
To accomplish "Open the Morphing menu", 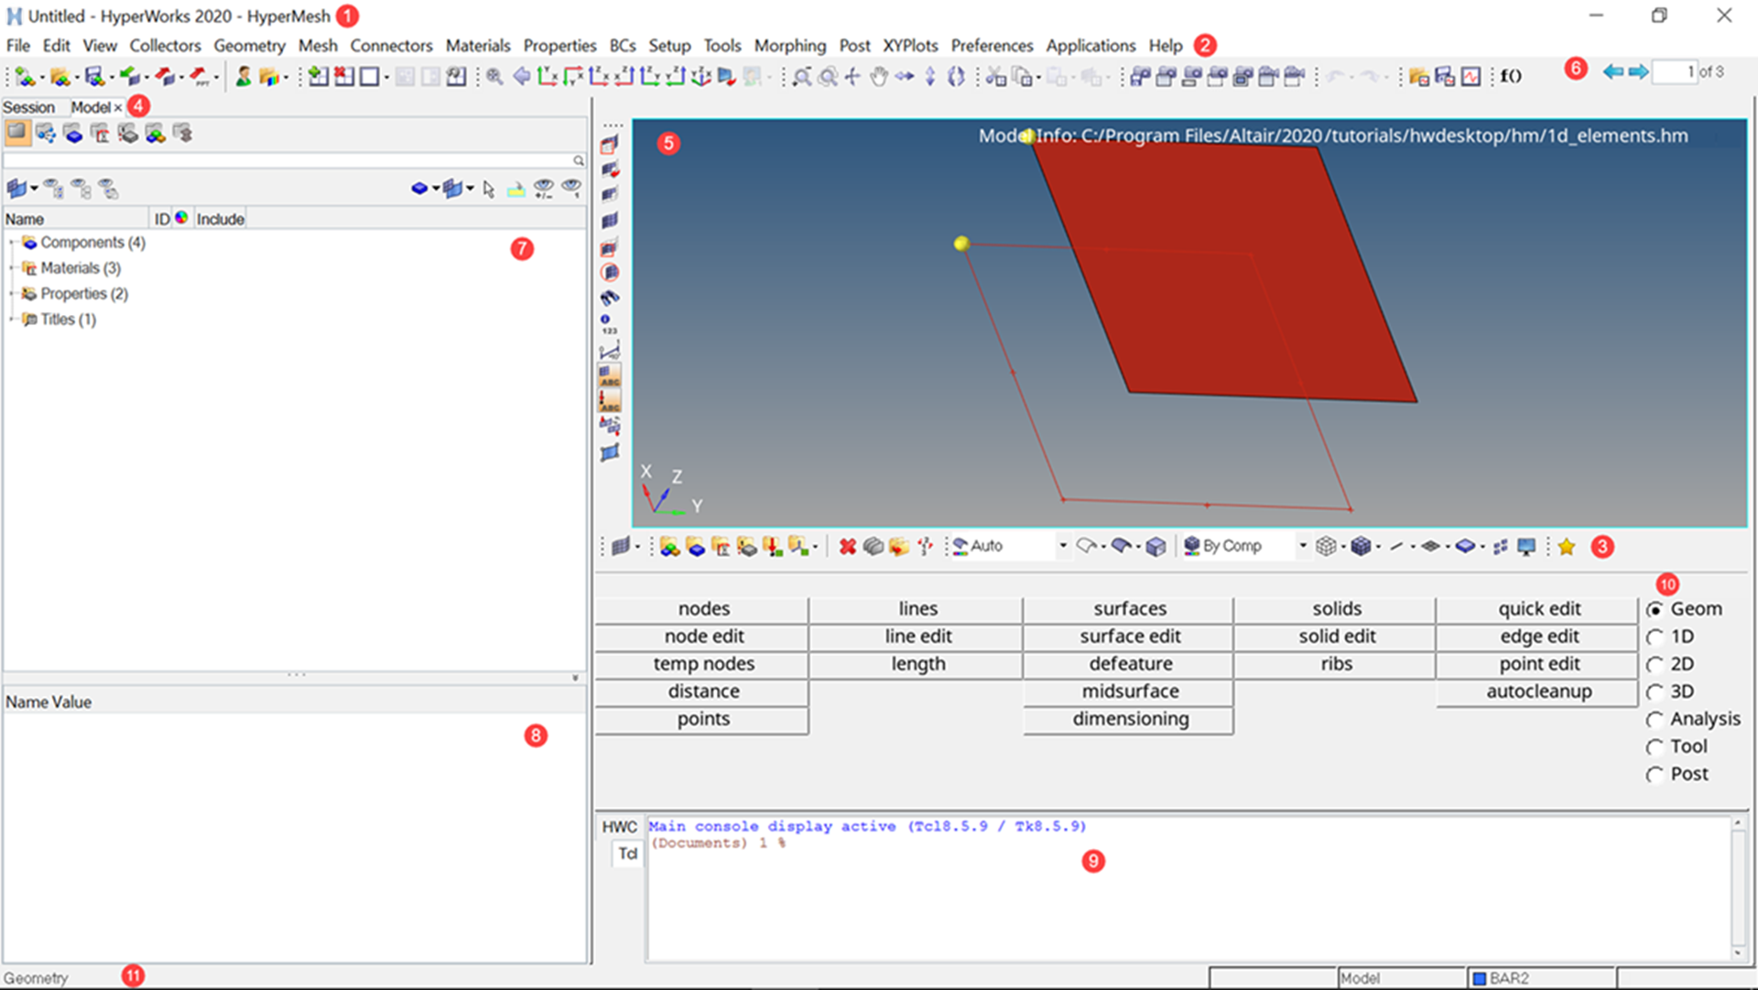I will point(789,46).
